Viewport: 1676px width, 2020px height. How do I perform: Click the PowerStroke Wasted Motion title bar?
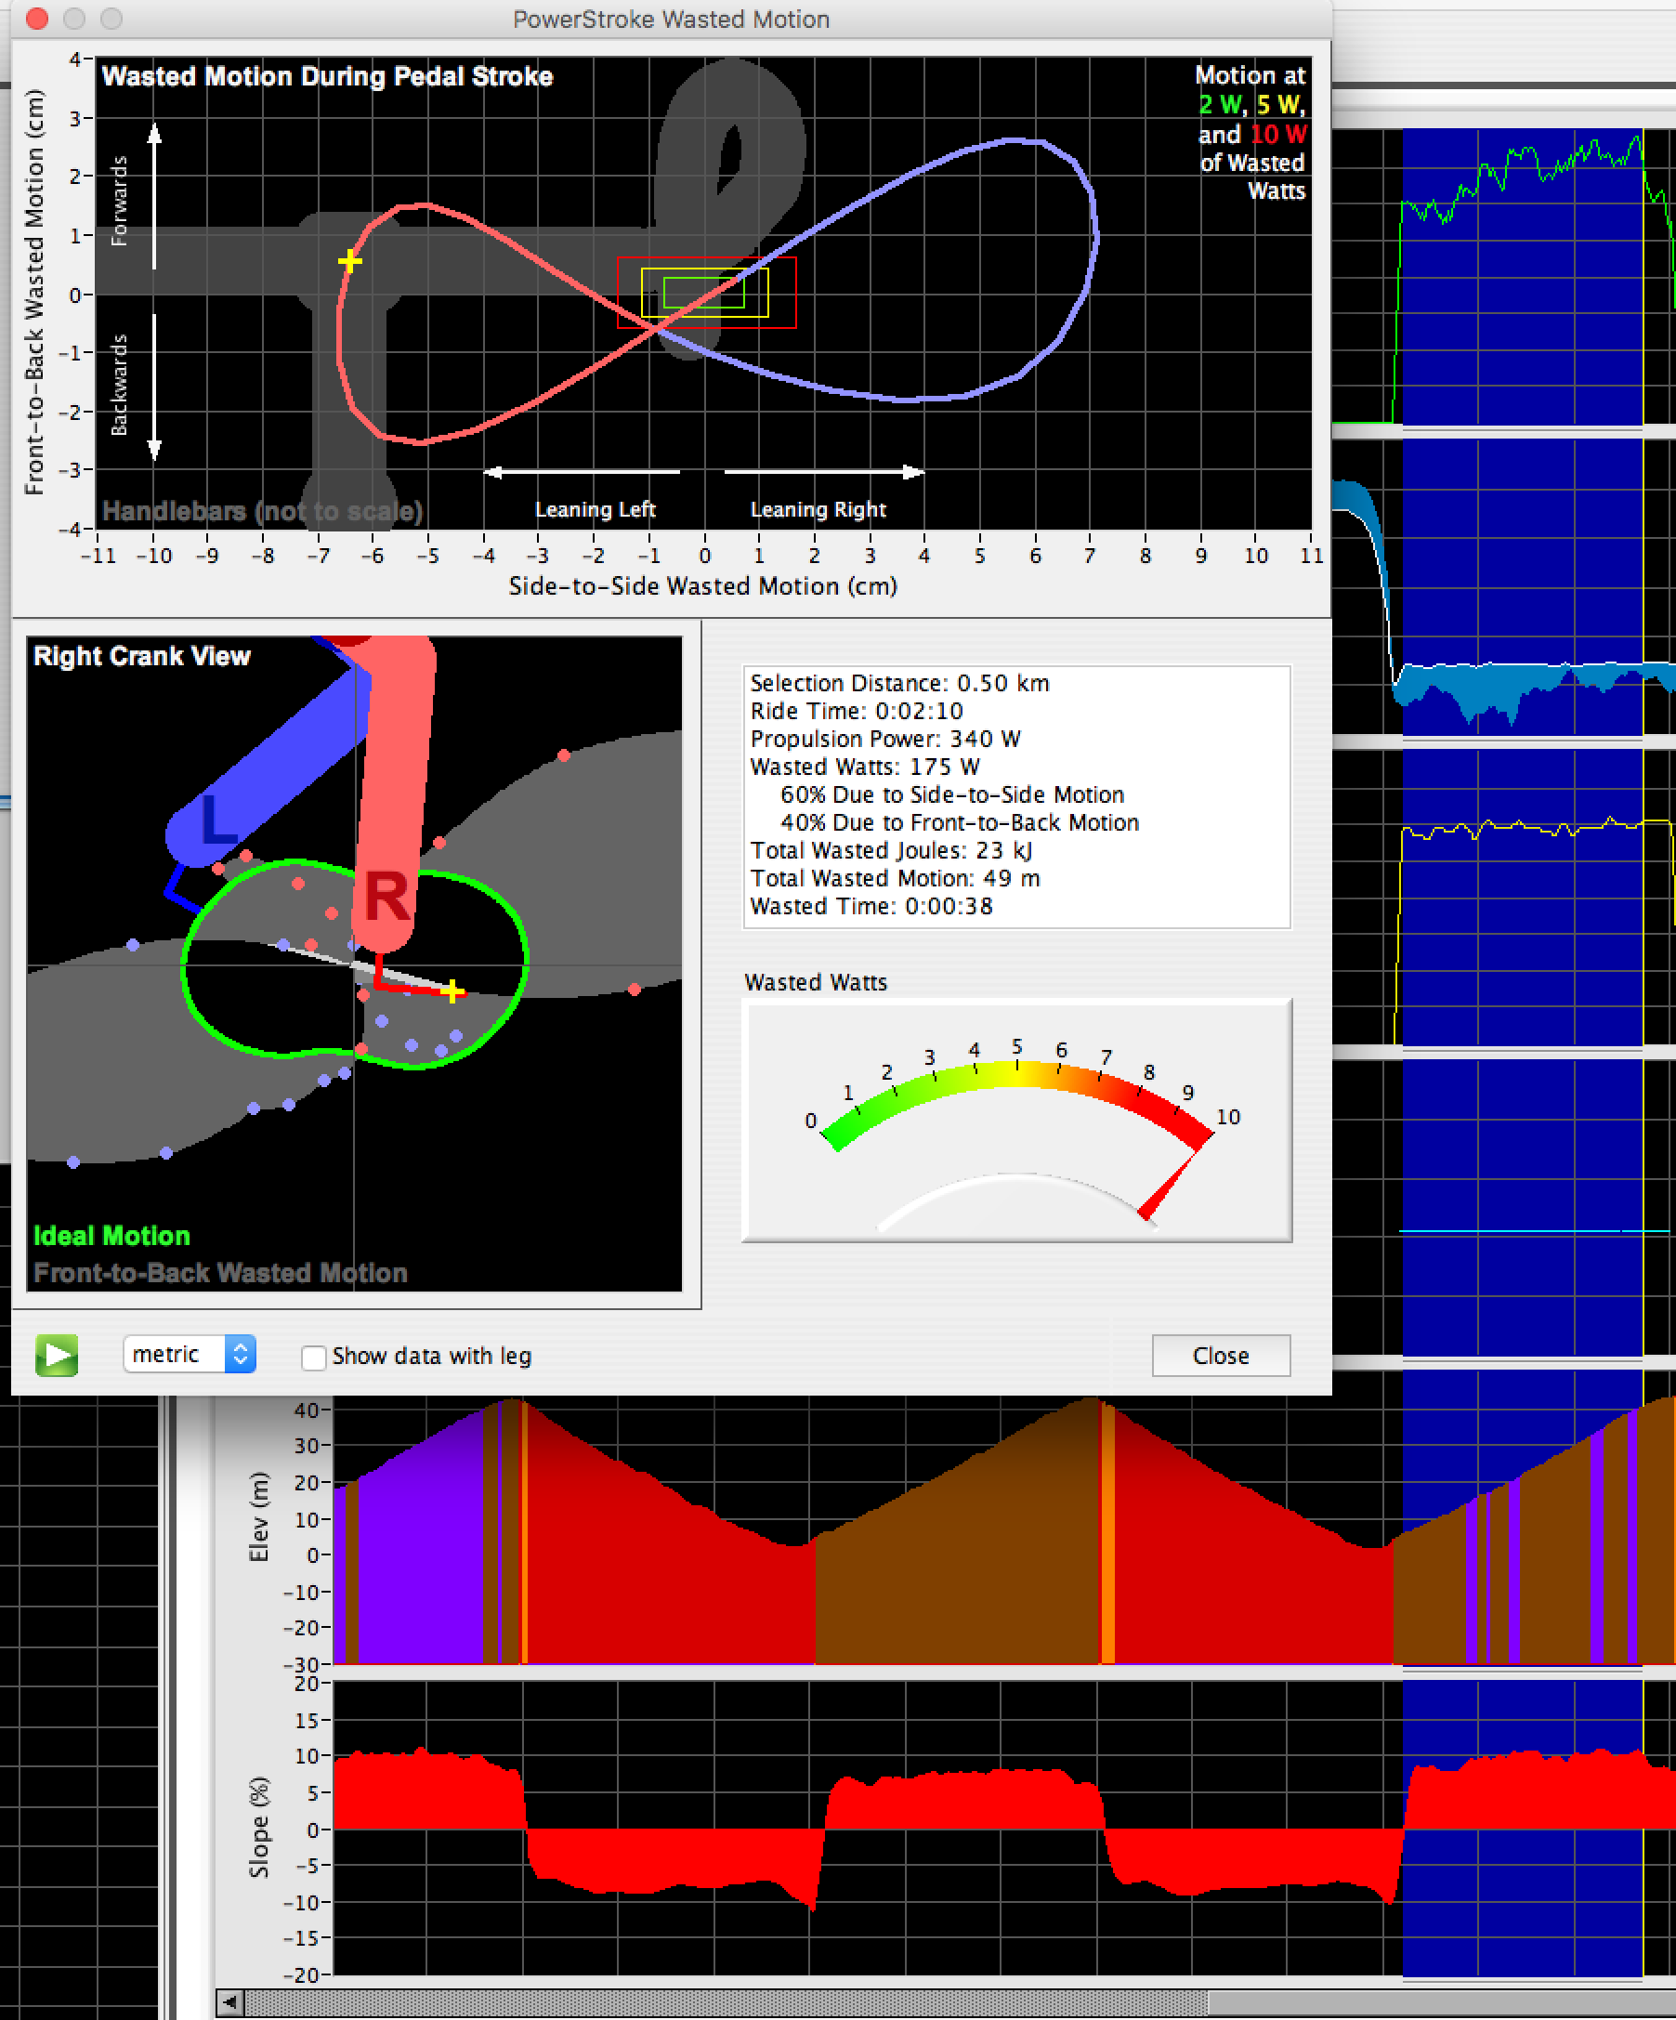point(670,20)
